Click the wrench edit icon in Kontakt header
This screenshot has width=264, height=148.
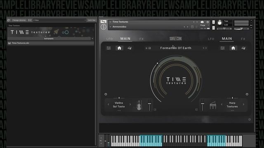(104, 22)
